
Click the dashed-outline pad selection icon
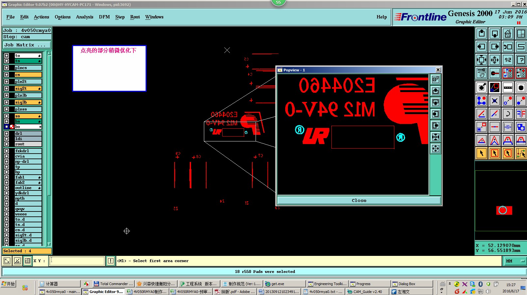click(x=521, y=87)
